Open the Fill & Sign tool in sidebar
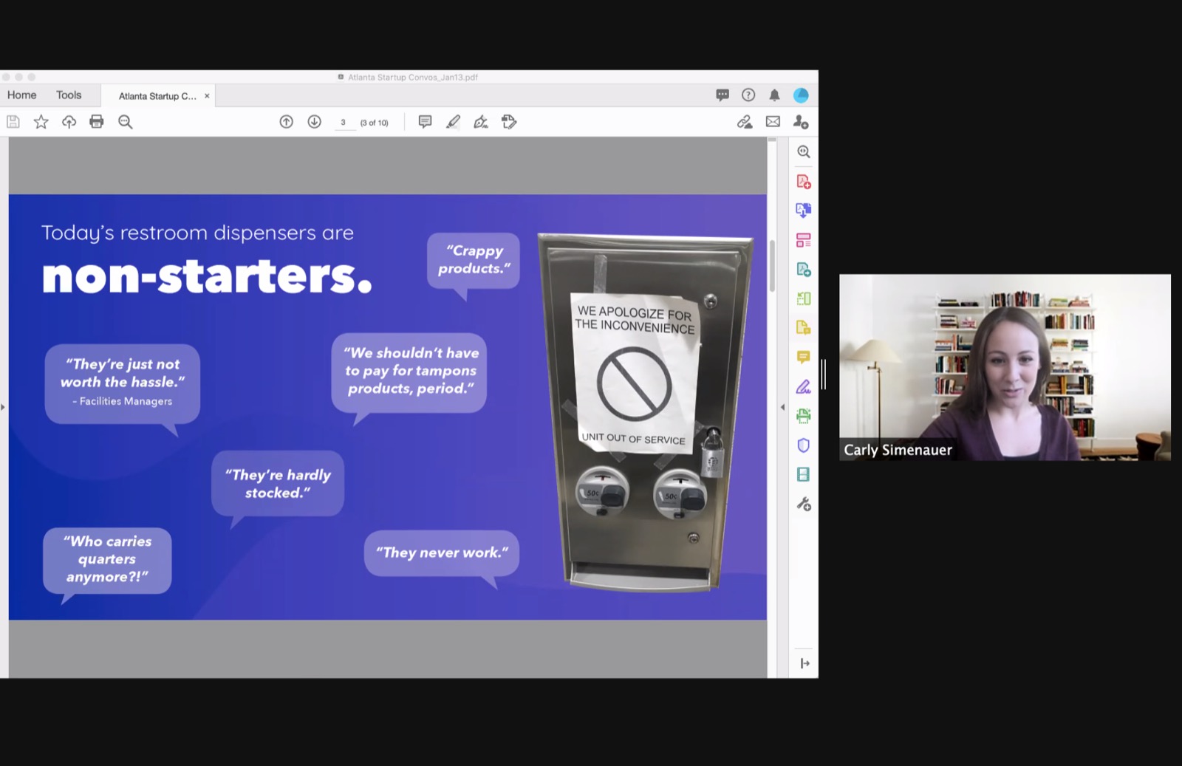The image size is (1182, 766). click(804, 386)
